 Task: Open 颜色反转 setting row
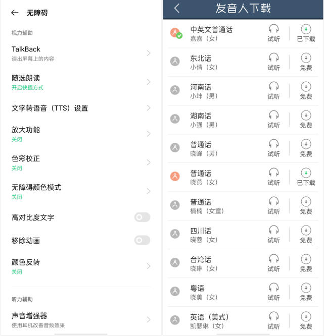81,266
